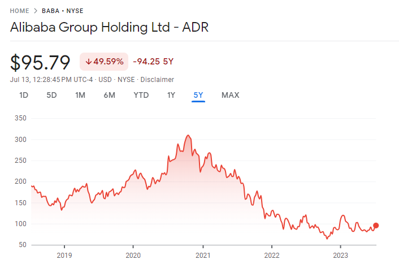Click the 2023 x-axis year label
This screenshot has width=399, height=268.
coord(340,254)
